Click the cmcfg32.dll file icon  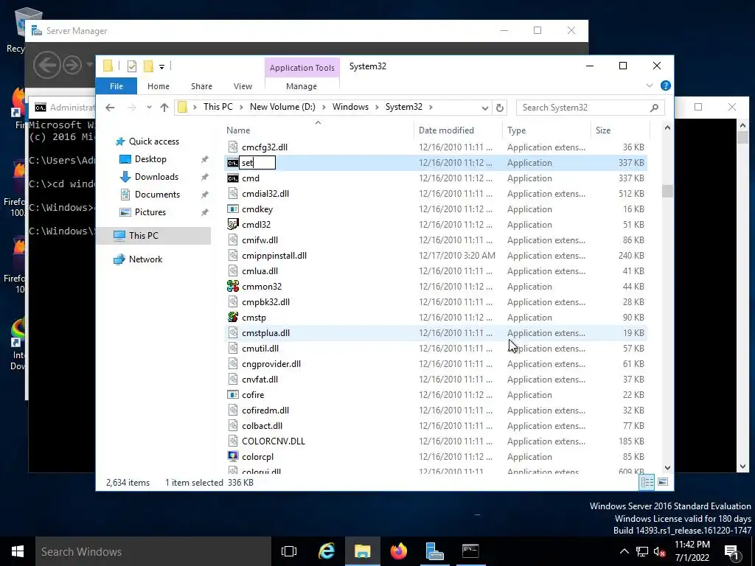point(232,147)
